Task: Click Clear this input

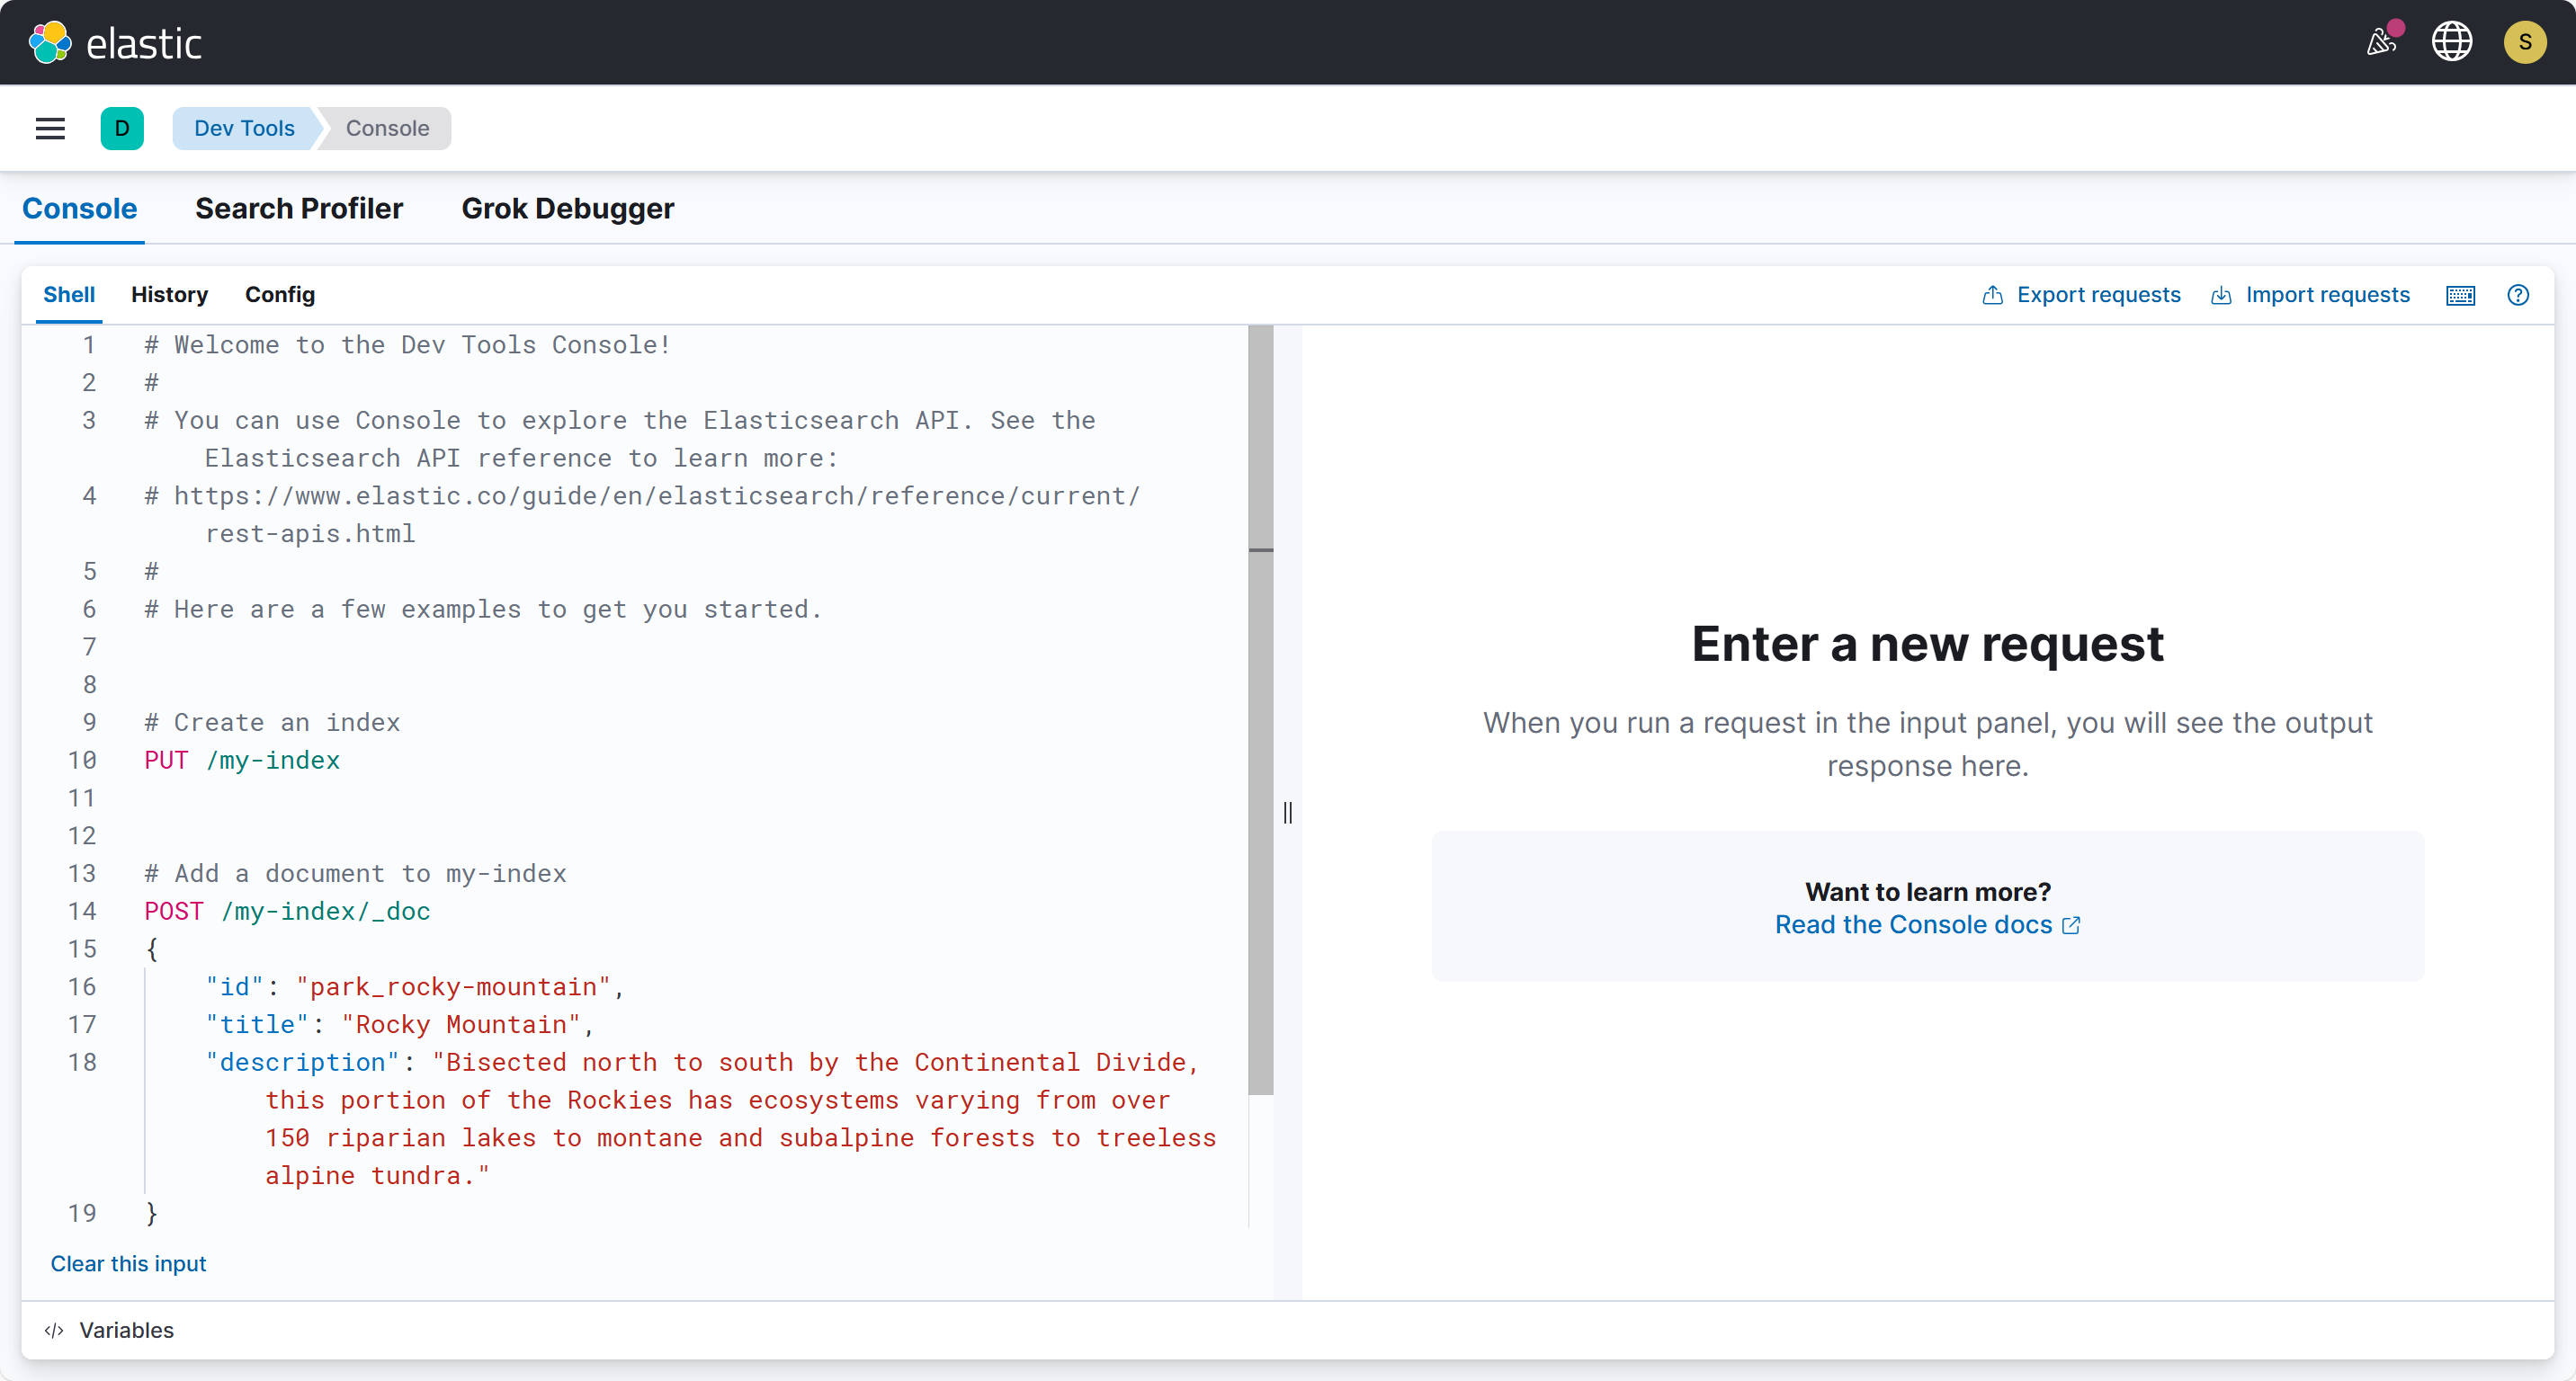Action: [x=128, y=1263]
